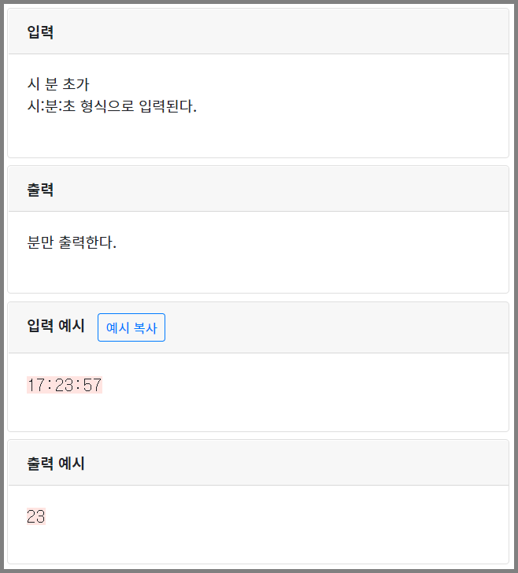This screenshot has width=518, height=573.
Task: Click the first colon in 17:23:57
Action: 50,385
